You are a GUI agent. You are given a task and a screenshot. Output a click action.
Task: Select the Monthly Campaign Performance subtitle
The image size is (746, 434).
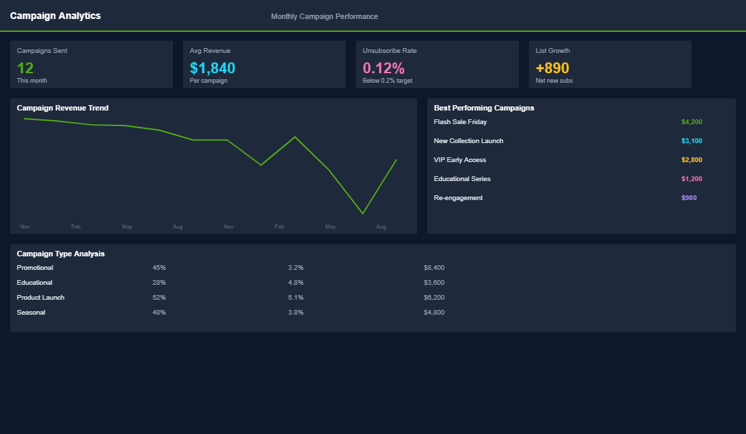pyautogui.click(x=324, y=16)
